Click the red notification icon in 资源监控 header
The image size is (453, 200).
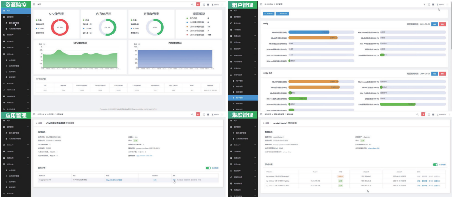pos(198,4)
